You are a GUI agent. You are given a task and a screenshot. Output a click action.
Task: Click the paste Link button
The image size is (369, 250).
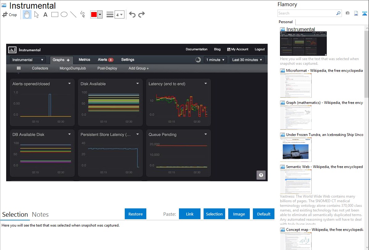[x=190, y=214]
